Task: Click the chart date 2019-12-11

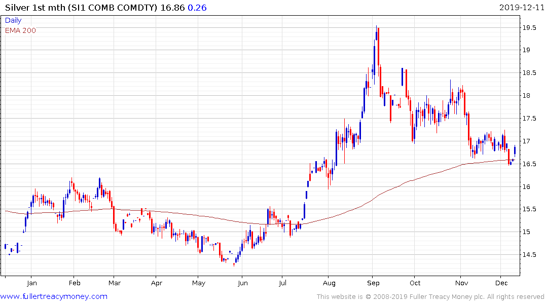Action: point(522,8)
